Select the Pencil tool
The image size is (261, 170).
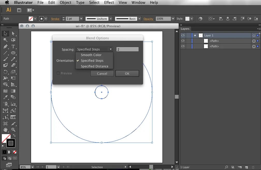[x=13, y=59]
